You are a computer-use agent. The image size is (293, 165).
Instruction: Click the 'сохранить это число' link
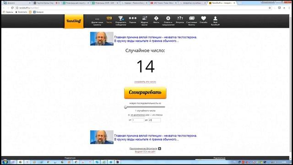pos(145,82)
